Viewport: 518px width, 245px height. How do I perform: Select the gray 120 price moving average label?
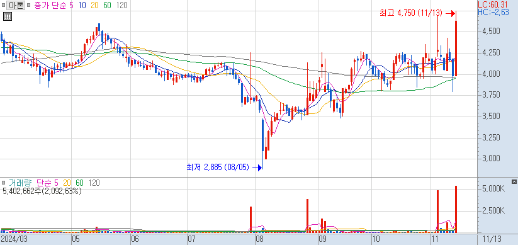coord(122,6)
